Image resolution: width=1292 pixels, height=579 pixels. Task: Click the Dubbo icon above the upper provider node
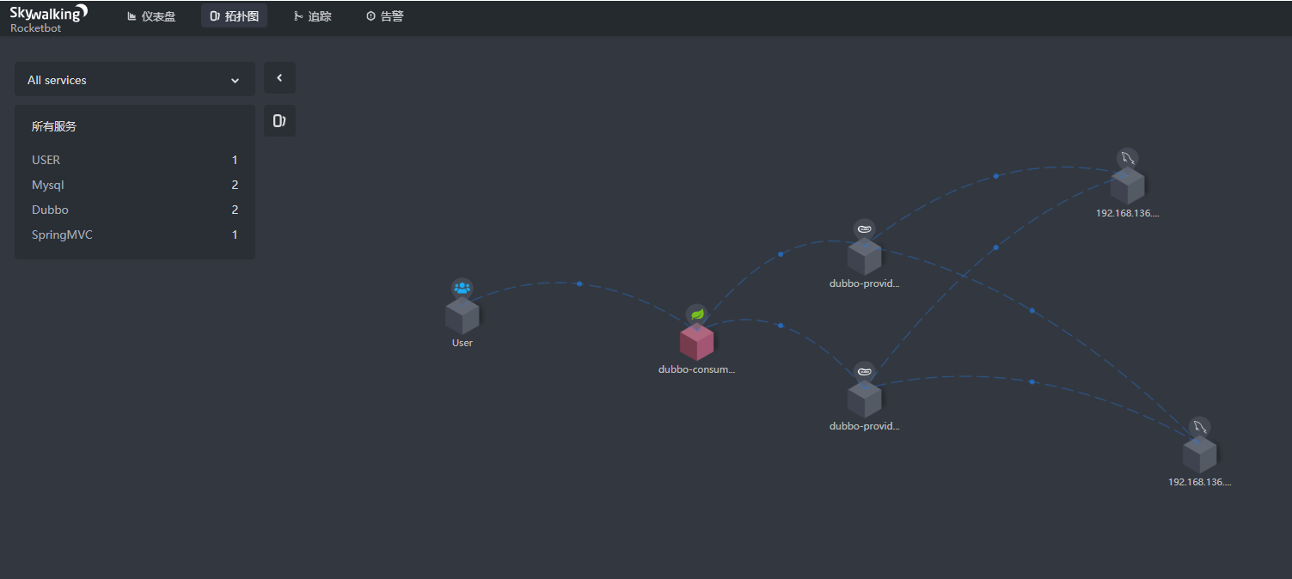(x=864, y=229)
